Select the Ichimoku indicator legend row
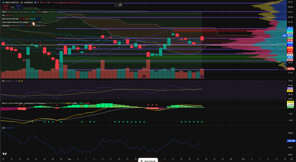Image resolution: width=296 pixels, height=162 pixels. pyautogui.click(x=24, y=25)
